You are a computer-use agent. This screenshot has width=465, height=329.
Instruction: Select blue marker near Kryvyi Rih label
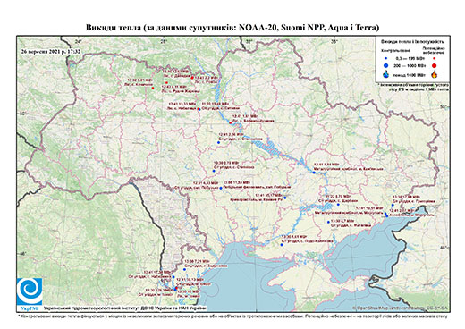click(285, 198)
